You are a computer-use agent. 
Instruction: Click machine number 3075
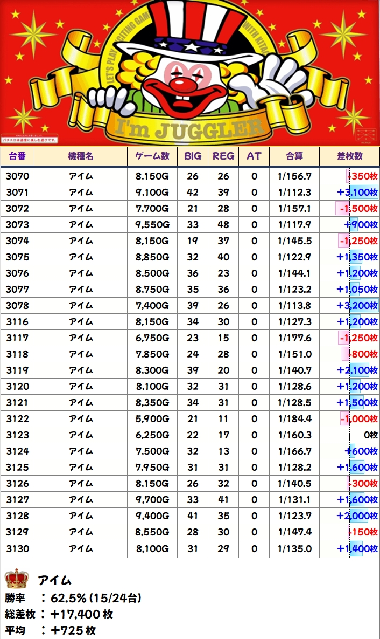coord(18,257)
